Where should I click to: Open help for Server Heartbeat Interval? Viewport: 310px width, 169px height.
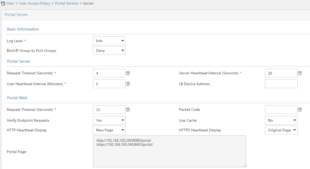click(300, 73)
